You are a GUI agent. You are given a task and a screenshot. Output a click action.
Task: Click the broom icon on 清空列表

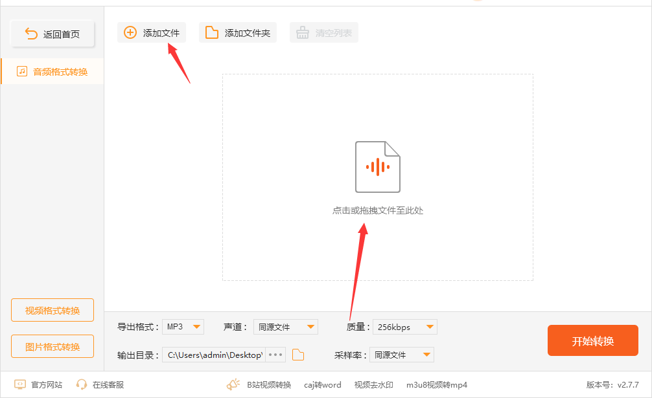click(x=302, y=32)
